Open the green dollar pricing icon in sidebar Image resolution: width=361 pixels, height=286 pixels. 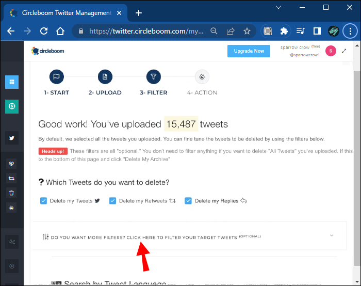tap(12, 106)
